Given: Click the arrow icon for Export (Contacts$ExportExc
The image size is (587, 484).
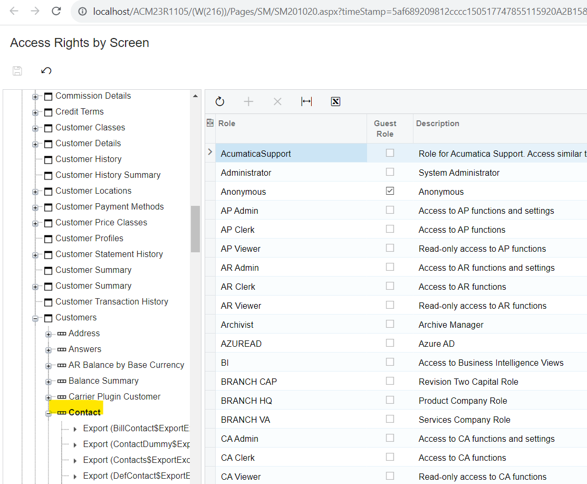Looking at the screenshot, I should (75, 460).
